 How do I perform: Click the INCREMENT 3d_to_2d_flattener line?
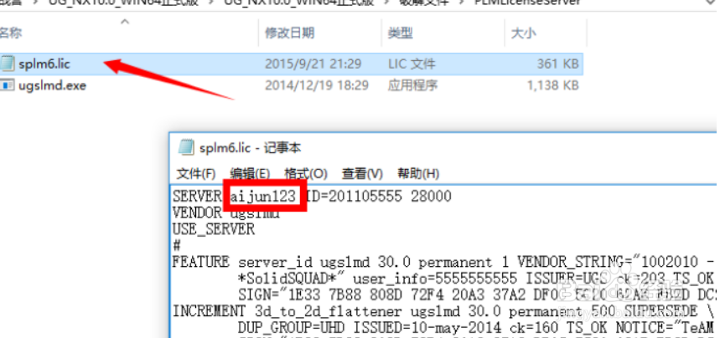[444, 311]
